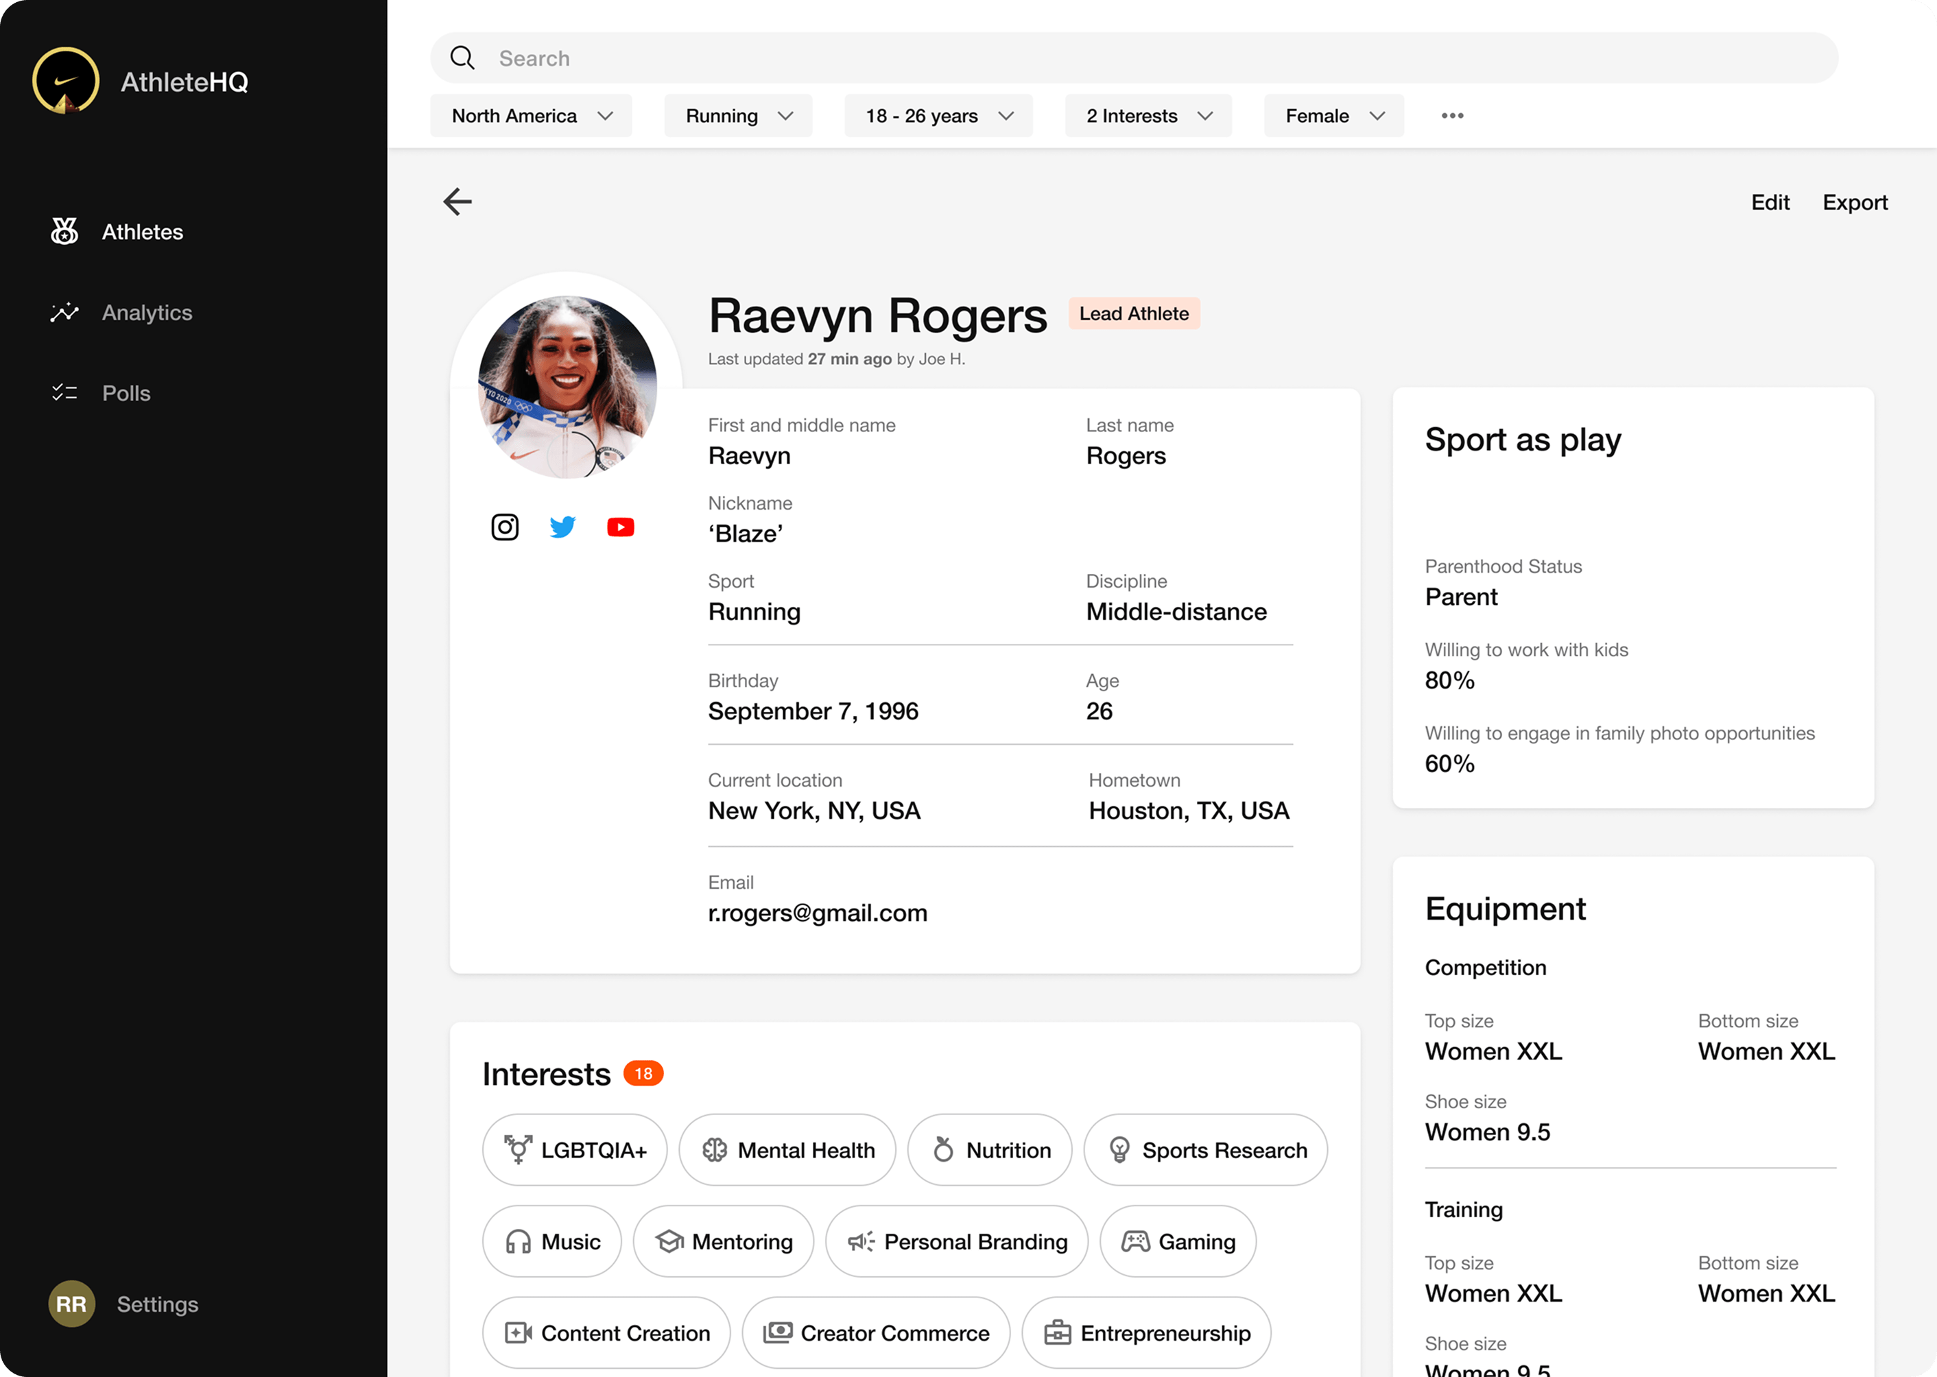Click the Mentoring graduation cap icon
This screenshot has width=1937, height=1377.
pyautogui.click(x=669, y=1241)
